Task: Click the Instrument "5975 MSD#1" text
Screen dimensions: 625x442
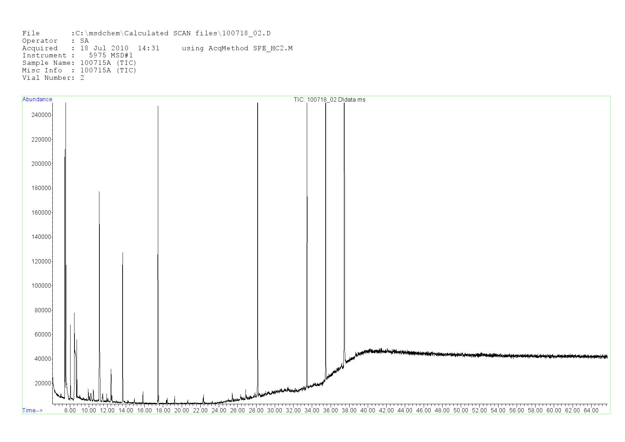Action: point(111,56)
